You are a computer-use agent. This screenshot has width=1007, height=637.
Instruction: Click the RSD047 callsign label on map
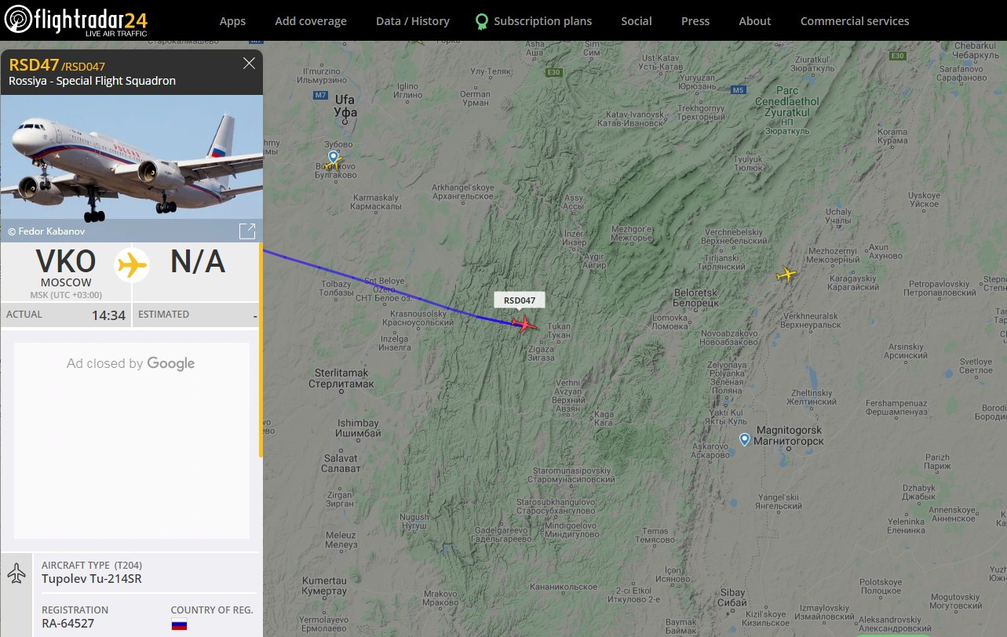[x=520, y=300]
